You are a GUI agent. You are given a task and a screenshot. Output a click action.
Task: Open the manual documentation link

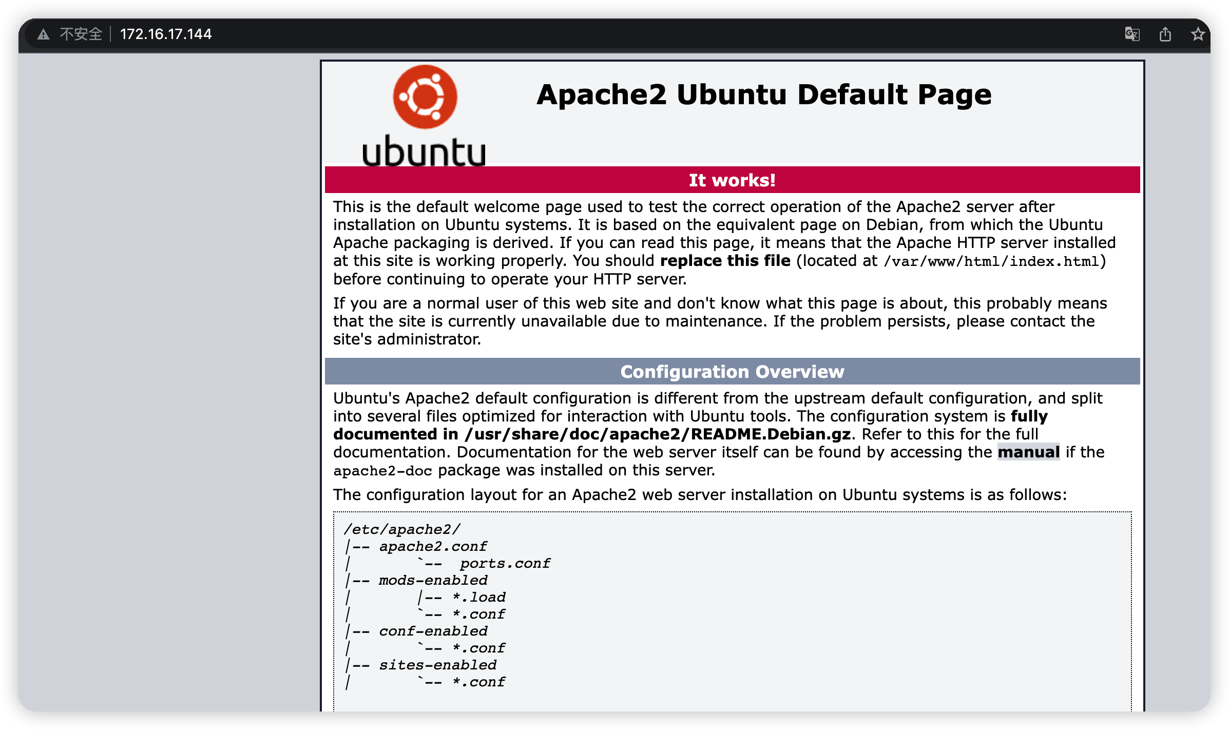pos(1028,452)
